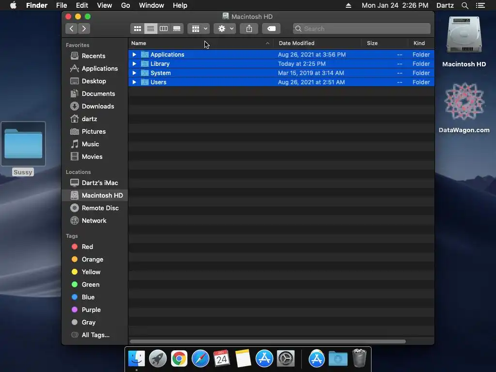The image size is (496, 372).
Task: Open the dartz home folder in sidebar
Action: pos(89,119)
